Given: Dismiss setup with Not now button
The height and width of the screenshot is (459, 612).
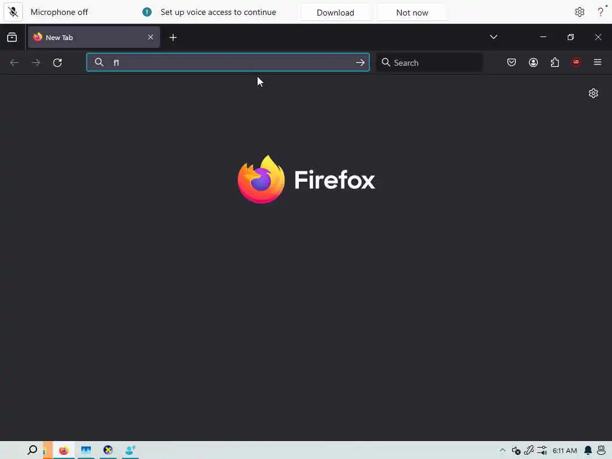Looking at the screenshot, I should [x=412, y=13].
